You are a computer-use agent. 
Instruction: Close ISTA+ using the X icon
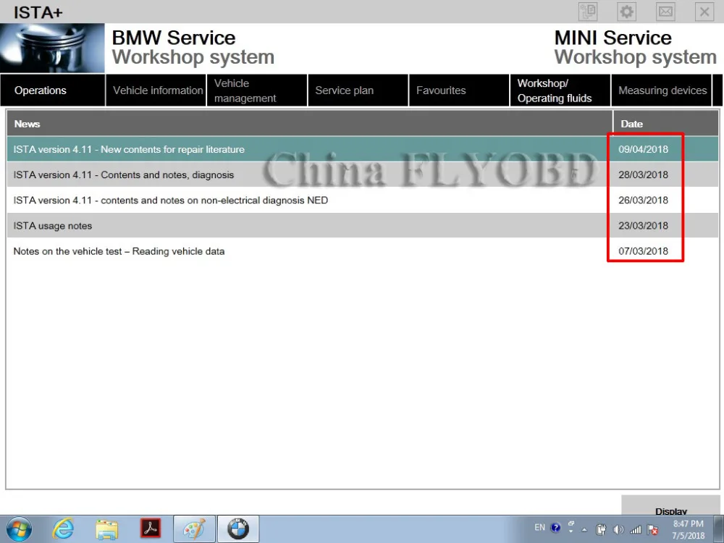tap(704, 12)
